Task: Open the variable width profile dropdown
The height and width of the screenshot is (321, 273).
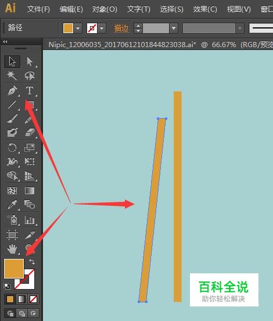Action: coord(240,28)
